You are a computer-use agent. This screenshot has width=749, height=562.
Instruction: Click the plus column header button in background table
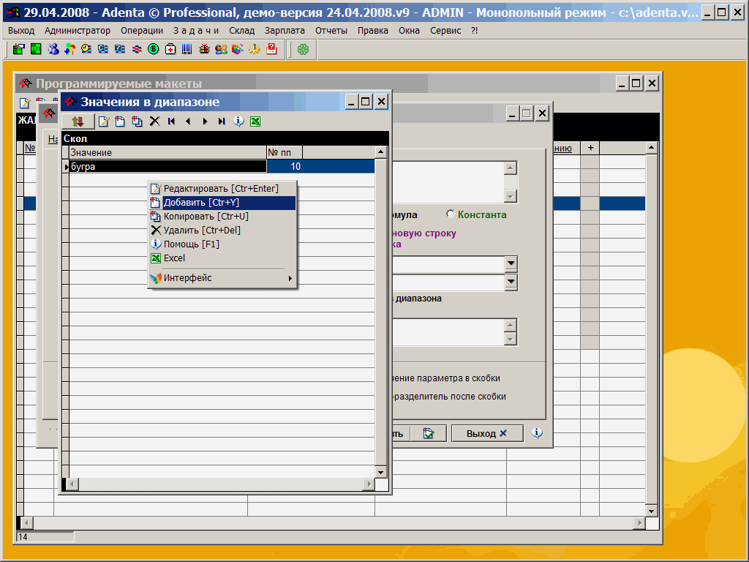(590, 148)
